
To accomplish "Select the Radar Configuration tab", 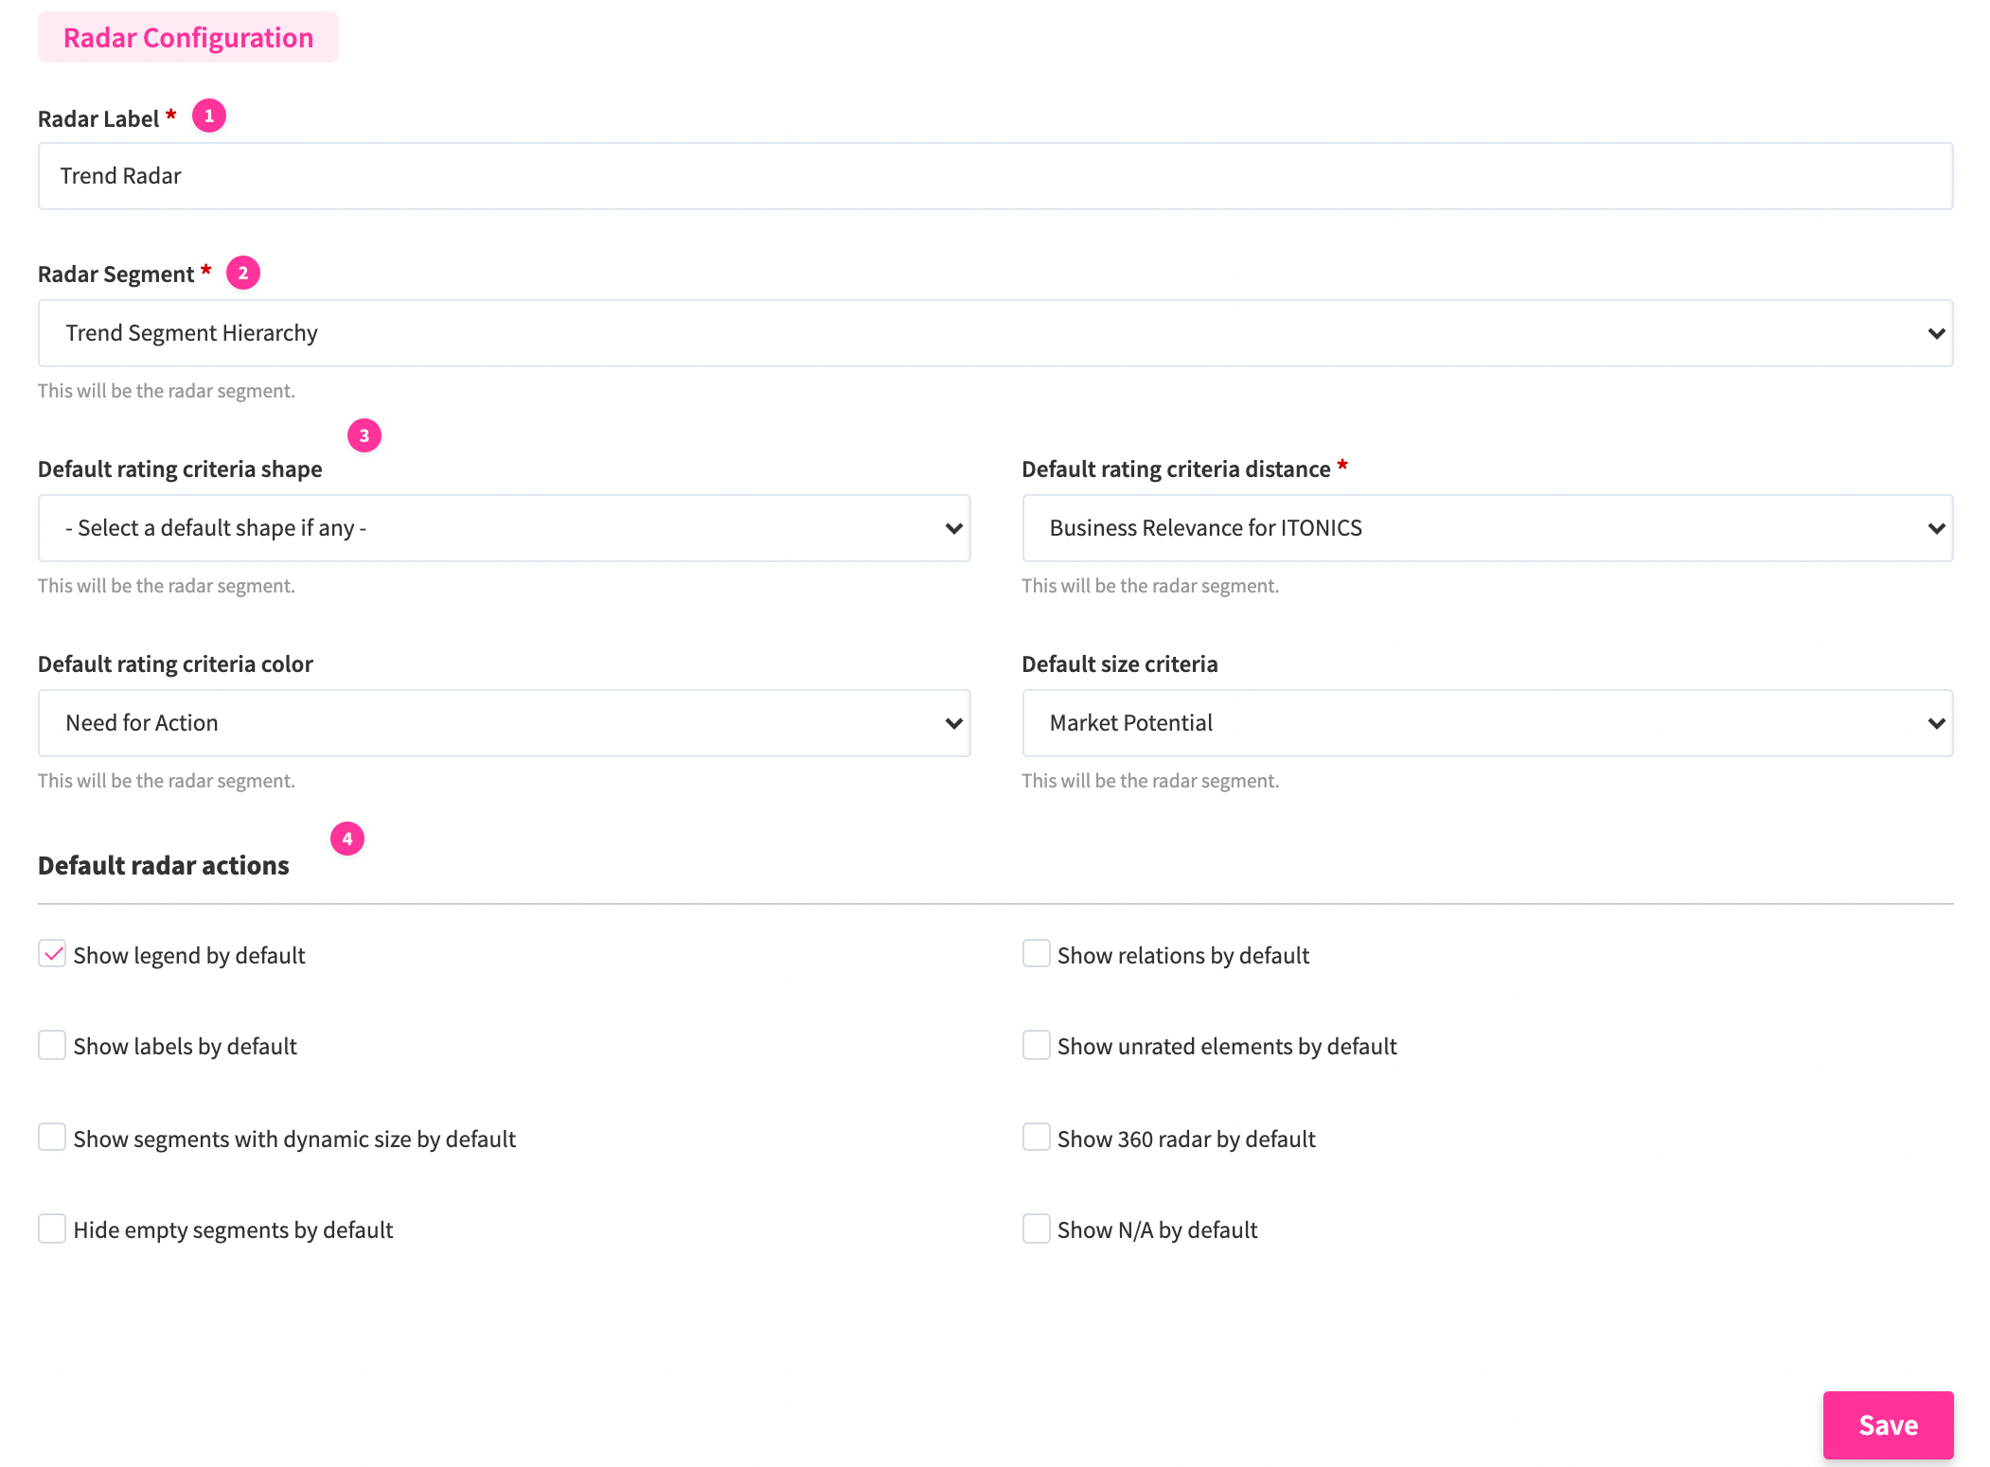I will (188, 38).
